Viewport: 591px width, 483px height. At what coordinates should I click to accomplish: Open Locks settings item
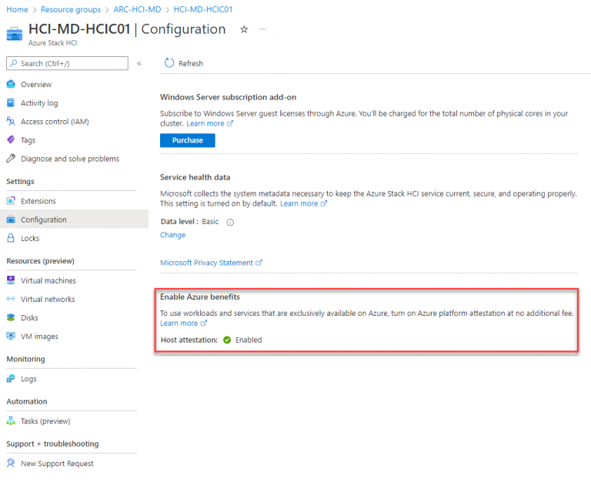tap(30, 239)
